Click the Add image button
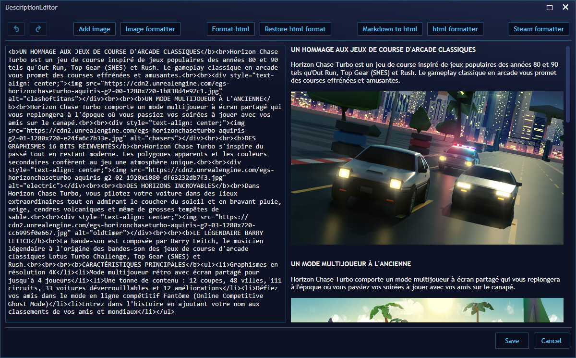576x358 pixels. pyautogui.click(x=95, y=29)
